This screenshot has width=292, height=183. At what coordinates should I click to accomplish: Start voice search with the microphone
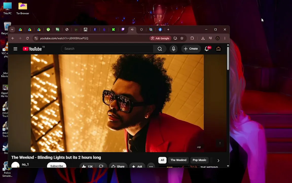click(x=173, y=49)
